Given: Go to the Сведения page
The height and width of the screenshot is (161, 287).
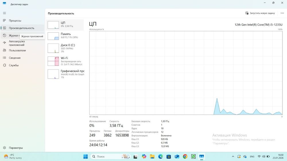Looking at the screenshot, I should [x=22, y=58].
